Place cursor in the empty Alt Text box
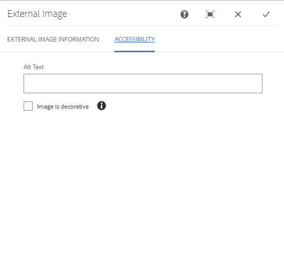 point(143,84)
